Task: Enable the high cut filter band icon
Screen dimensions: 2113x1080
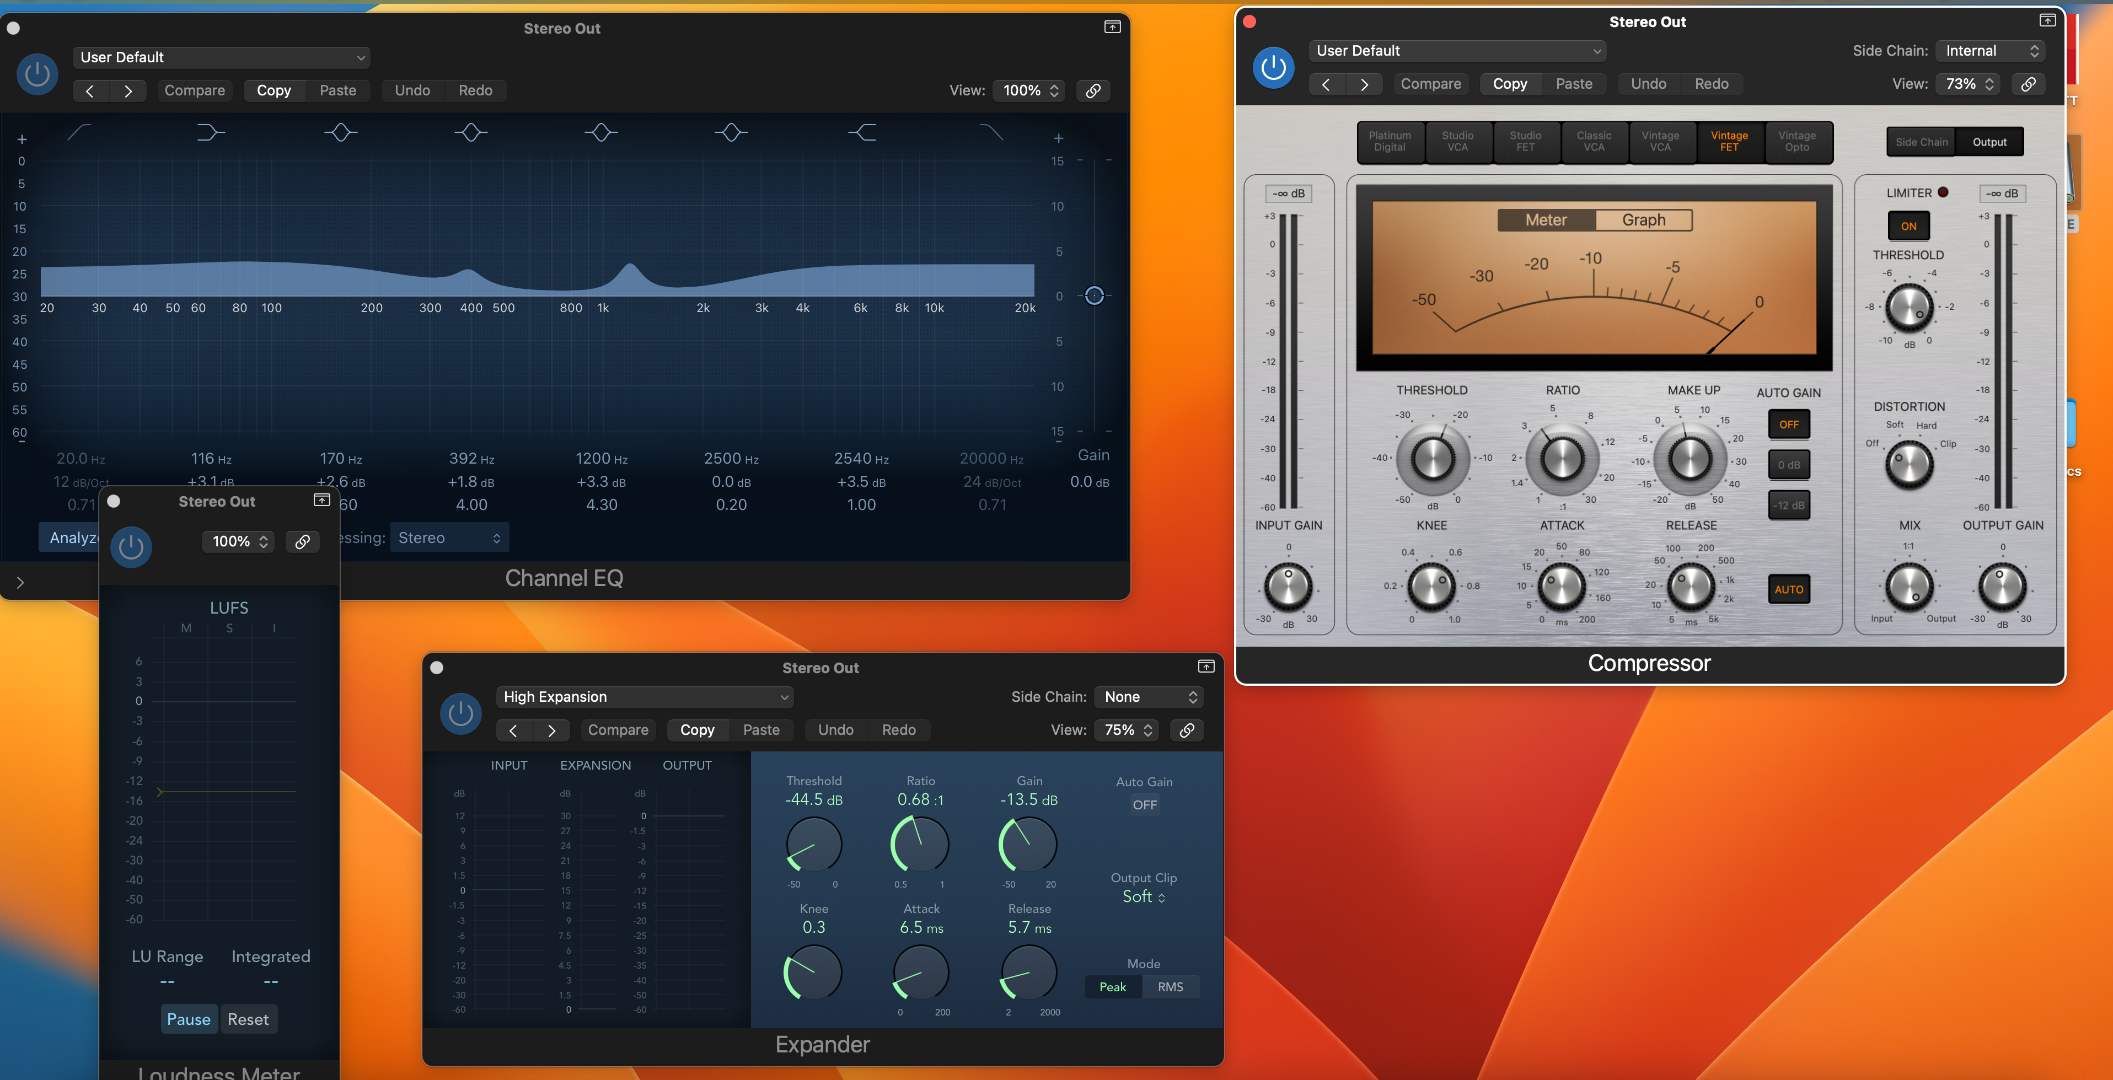Action: (991, 132)
